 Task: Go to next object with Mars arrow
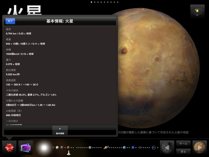coord(199,148)
